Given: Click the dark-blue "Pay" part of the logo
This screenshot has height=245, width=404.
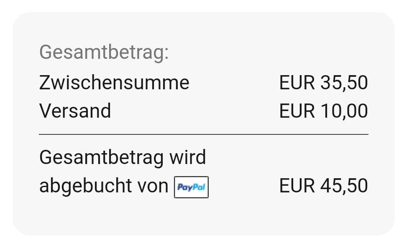Looking at the screenshot, I should pos(185,187).
